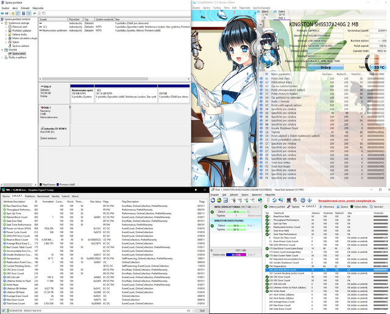The width and height of the screenshot is (390, 314).
Task: Select the highlighted Later Bad Block Count row in Sentinel
Action: [327, 270]
